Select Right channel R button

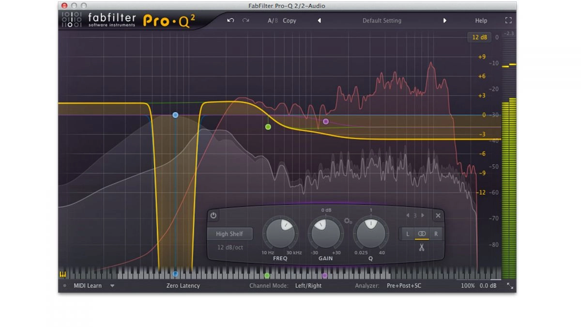(436, 234)
